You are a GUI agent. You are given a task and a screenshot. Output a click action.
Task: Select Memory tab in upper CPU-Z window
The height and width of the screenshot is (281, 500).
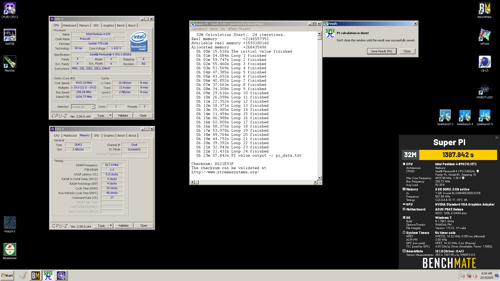(x=84, y=25)
